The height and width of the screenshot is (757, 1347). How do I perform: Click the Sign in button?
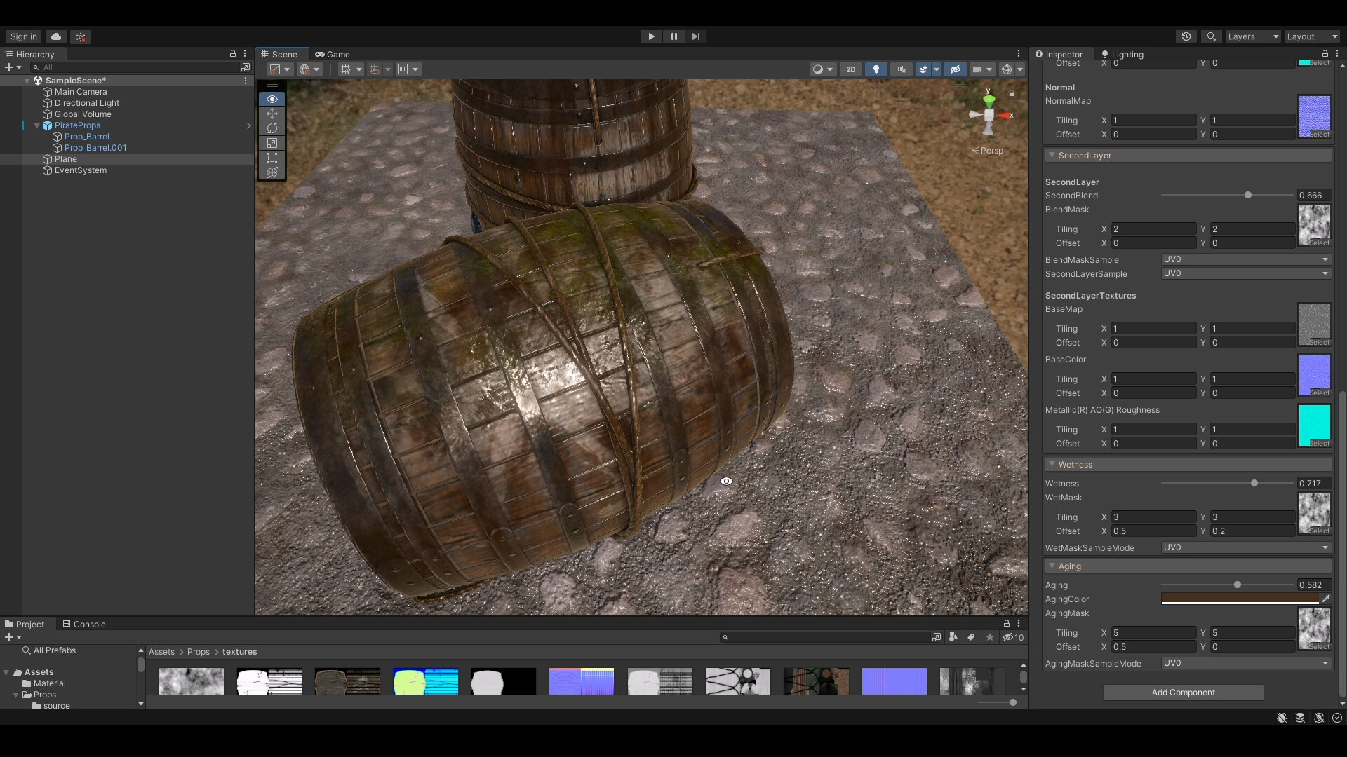[22, 36]
